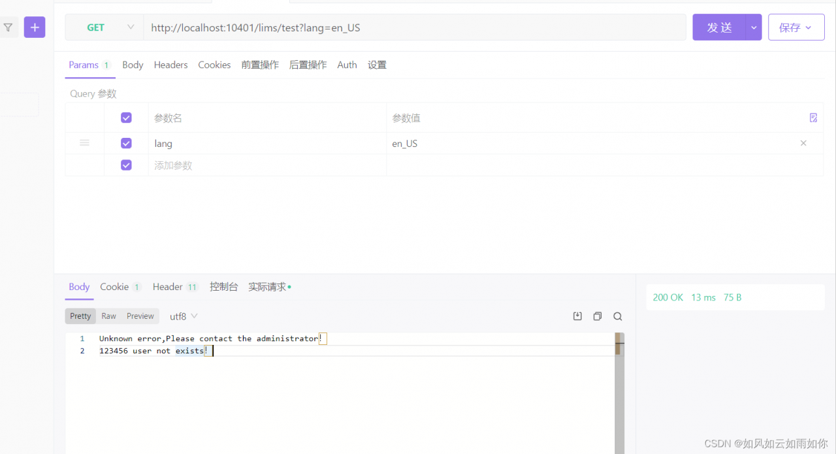Click the search response icon
The height and width of the screenshot is (454, 836).
(617, 316)
